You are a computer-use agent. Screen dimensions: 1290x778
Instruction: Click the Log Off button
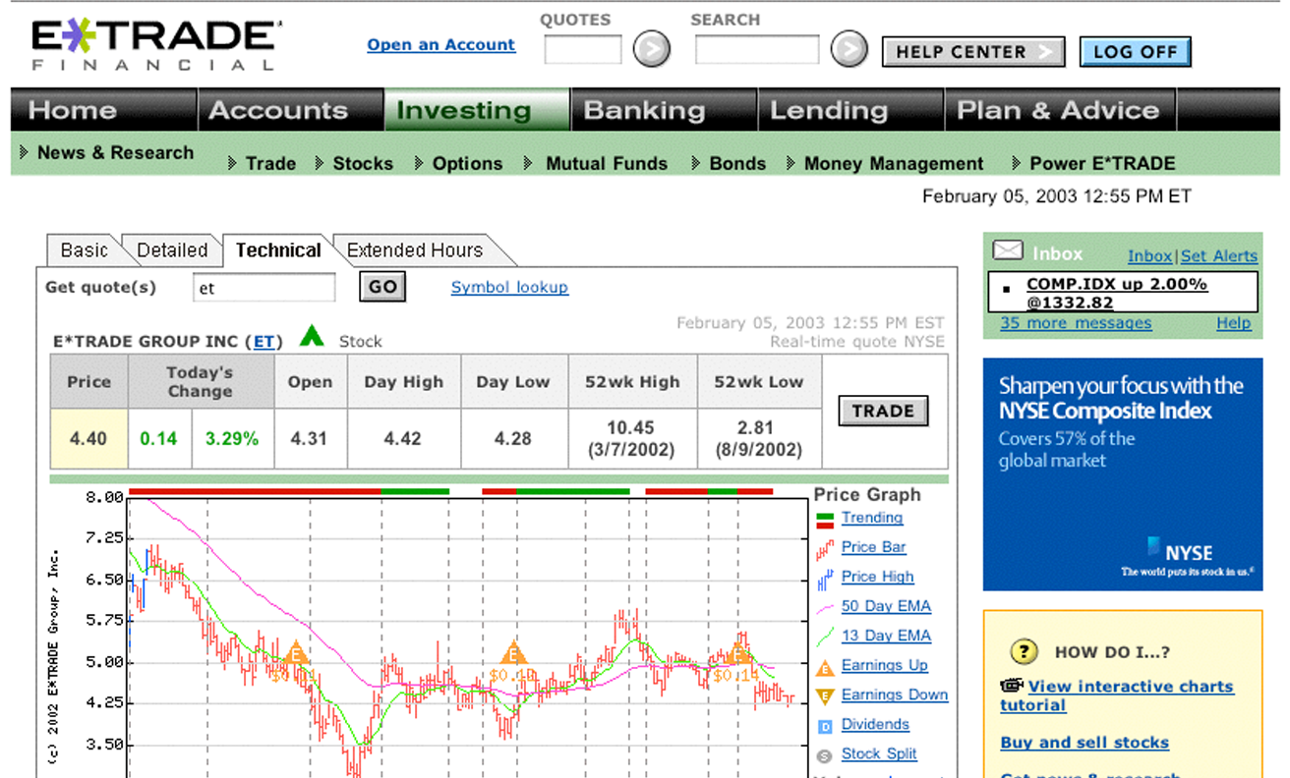pyautogui.click(x=1136, y=52)
